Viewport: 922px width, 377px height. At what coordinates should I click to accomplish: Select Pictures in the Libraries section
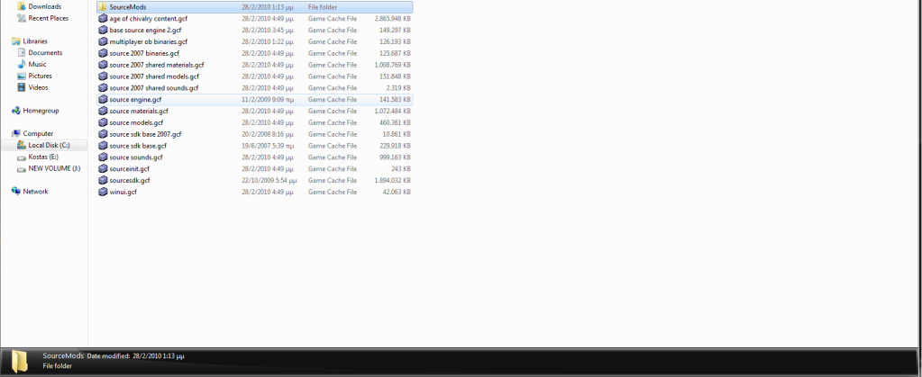click(40, 76)
